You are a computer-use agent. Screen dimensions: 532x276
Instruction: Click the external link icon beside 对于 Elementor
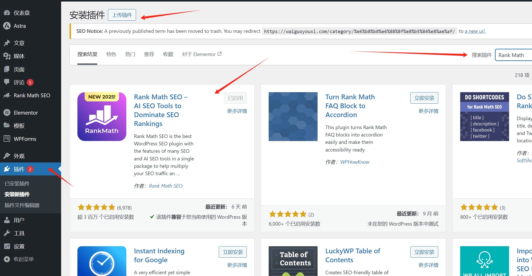click(220, 54)
